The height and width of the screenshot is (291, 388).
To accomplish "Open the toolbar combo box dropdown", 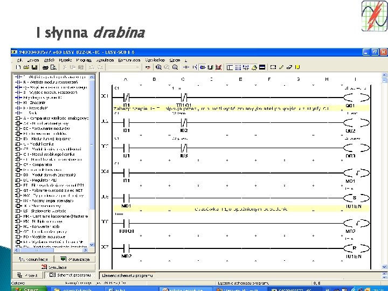I will (137, 67).
